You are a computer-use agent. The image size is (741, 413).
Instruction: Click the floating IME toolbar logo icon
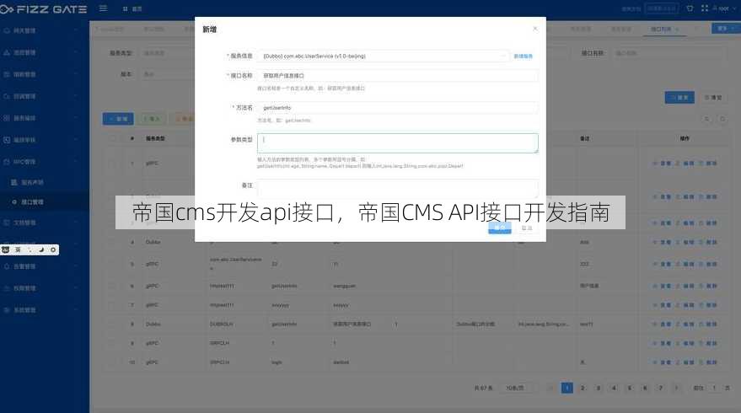(x=6, y=249)
